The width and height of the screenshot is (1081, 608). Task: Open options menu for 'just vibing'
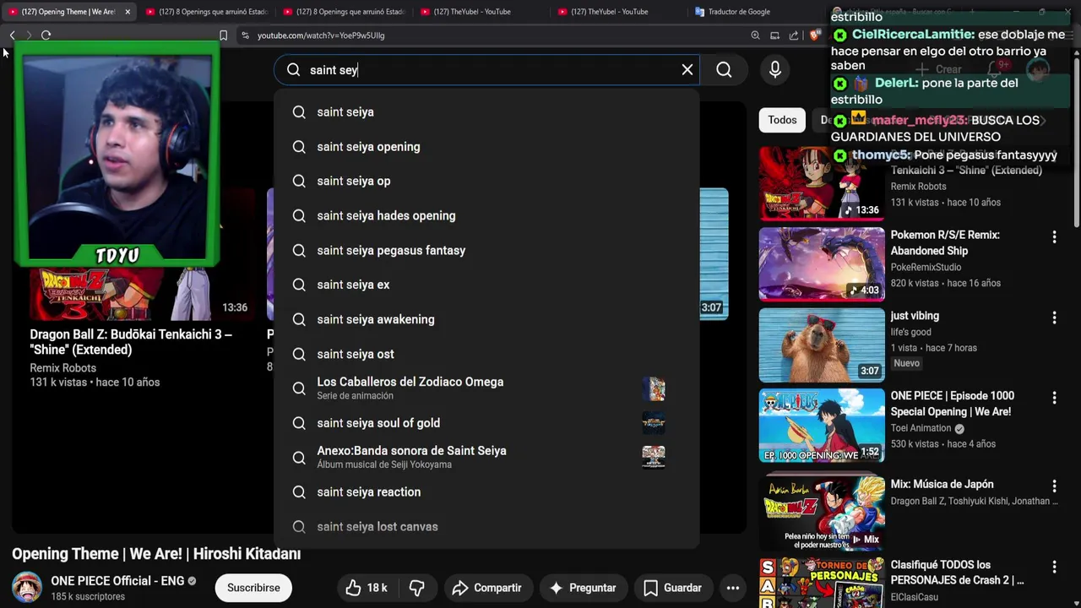tap(1054, 318)
